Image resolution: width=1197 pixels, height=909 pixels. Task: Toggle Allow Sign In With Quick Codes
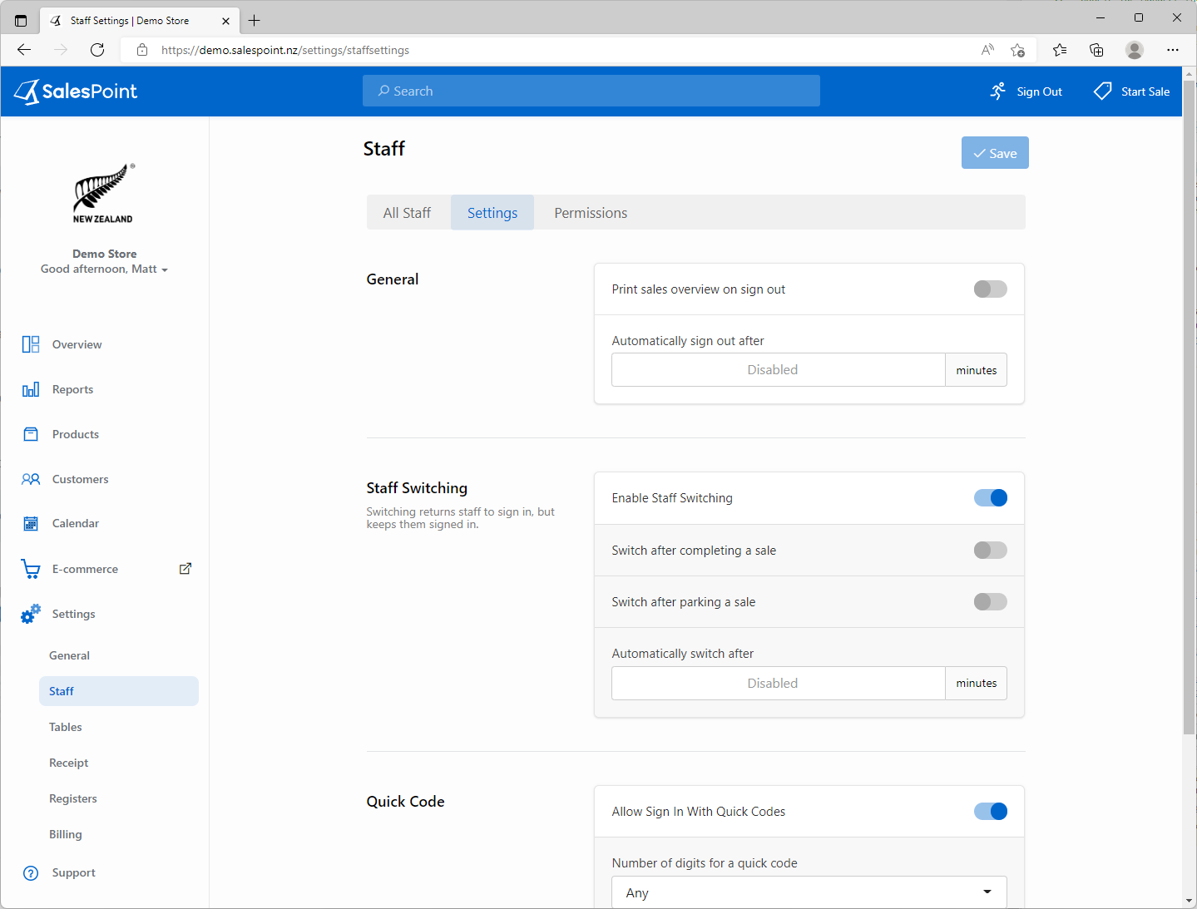[x=990, y=812]
